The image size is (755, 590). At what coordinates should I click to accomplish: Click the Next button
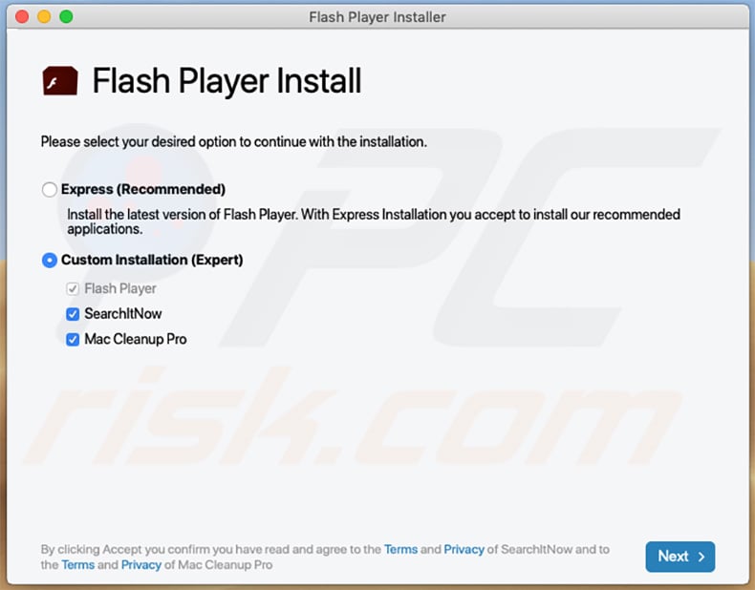click(x=679, y=557)
